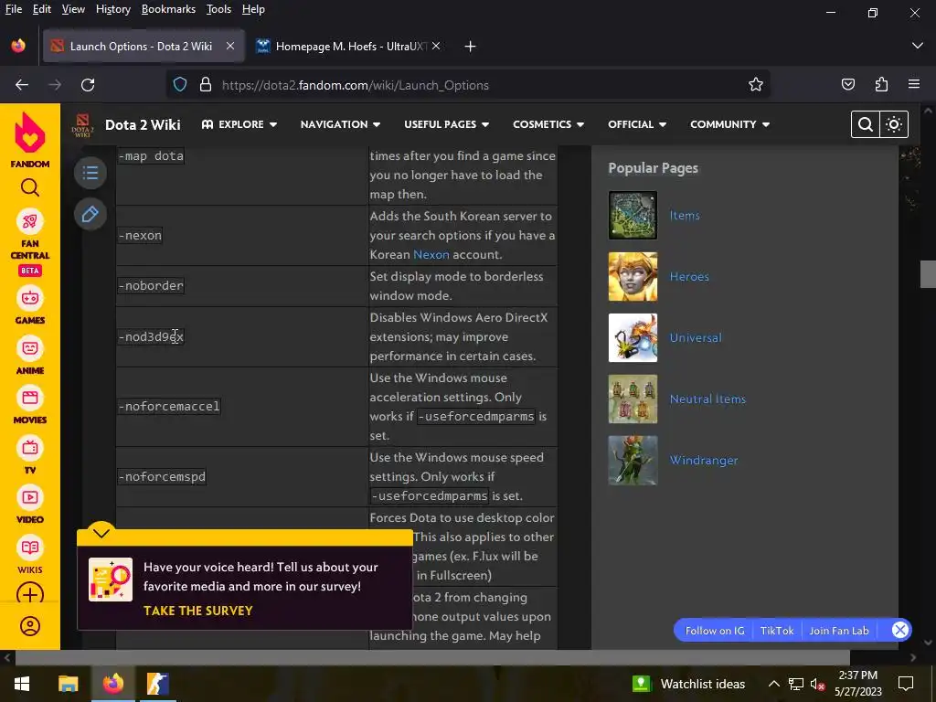This screenshot has width=936, height=702.
Task: Open the File menu
Action: click(13, 9)
